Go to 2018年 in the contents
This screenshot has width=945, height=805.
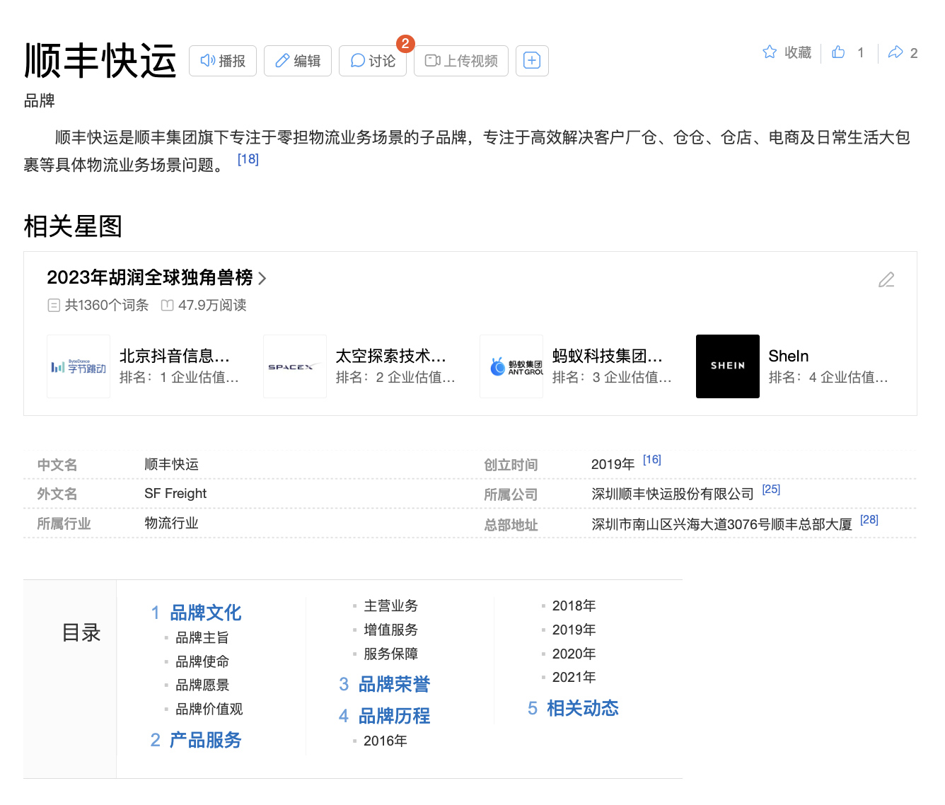[574, 606]
